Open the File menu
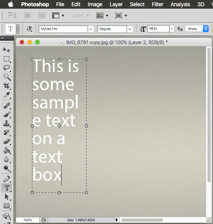The height and width of the screenshot is (224, 213). [x=60, y=4]
